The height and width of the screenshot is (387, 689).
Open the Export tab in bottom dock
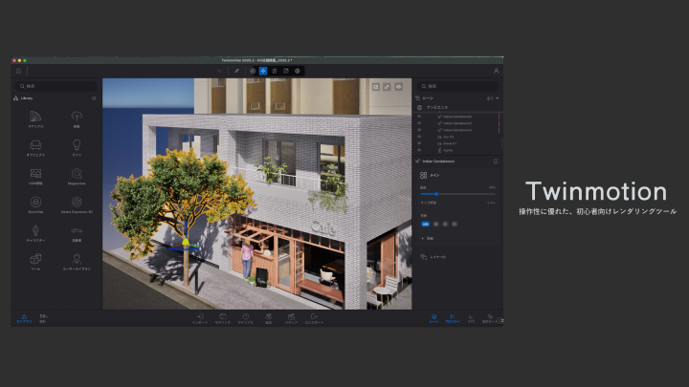click(x=314, y=318)
